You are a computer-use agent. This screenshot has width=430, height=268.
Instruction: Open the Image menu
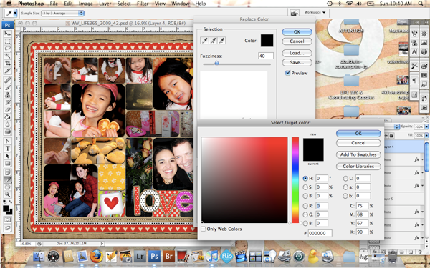85,4
